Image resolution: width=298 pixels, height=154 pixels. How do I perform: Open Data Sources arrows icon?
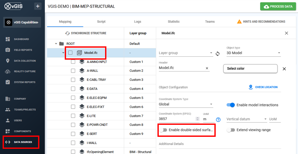tap(7, 142)
